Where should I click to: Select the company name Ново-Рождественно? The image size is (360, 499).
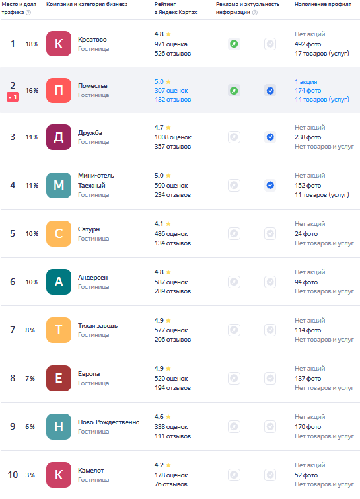click(x=109, y=422)
